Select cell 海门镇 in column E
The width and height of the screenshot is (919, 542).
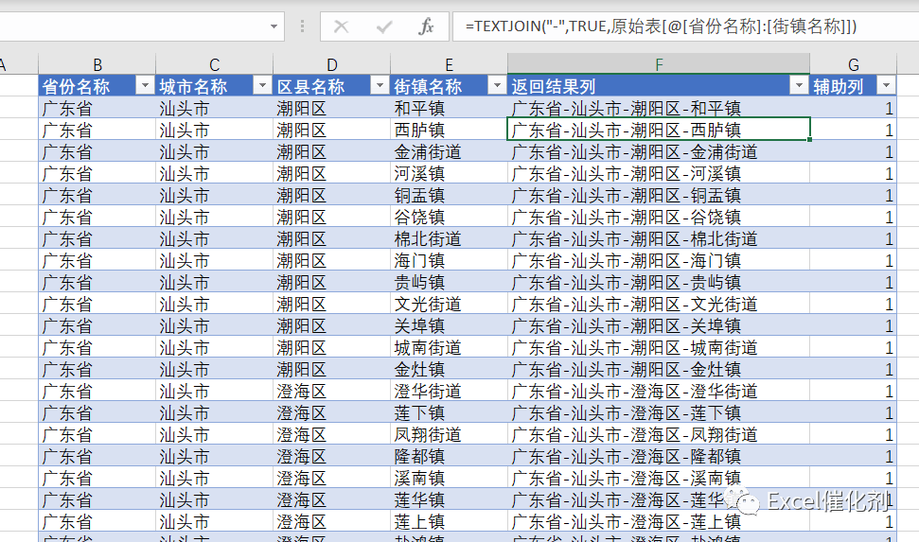coord(449,260)
